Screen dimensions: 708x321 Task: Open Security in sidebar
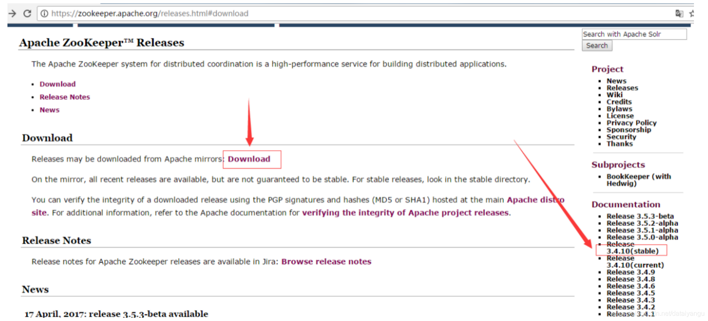click(621, 137)
